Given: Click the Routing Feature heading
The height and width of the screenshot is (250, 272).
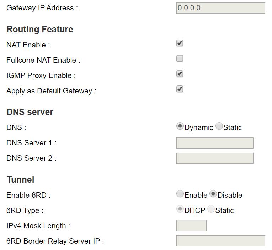Looking at the screenshot, I should point(40,30).
